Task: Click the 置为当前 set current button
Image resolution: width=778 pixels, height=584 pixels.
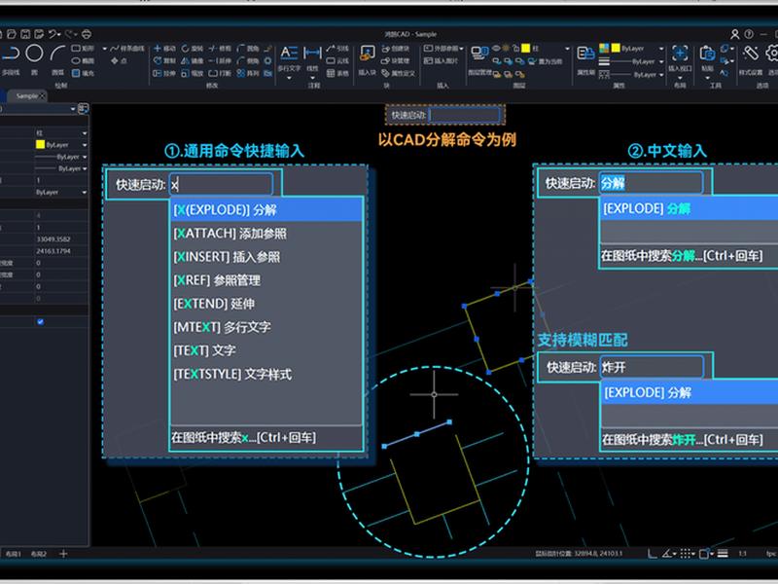Action: (x=546, y=61)
